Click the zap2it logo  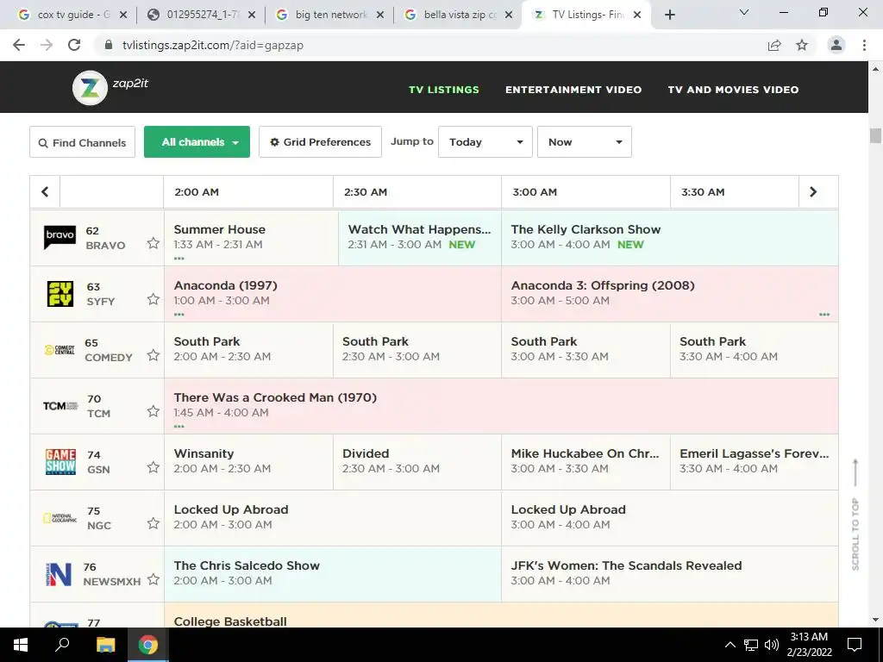(x=110, y=87)
